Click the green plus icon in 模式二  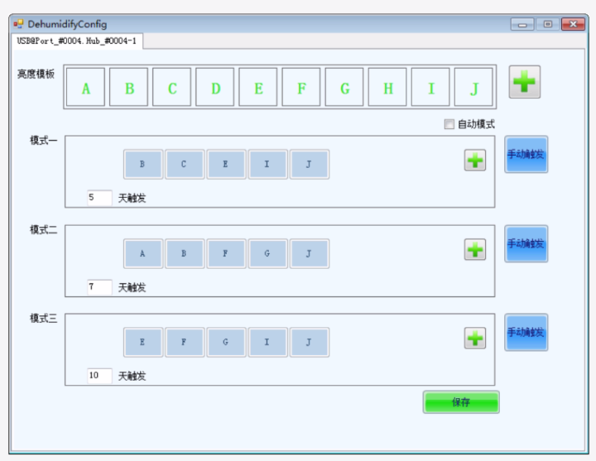click(475, 249)
